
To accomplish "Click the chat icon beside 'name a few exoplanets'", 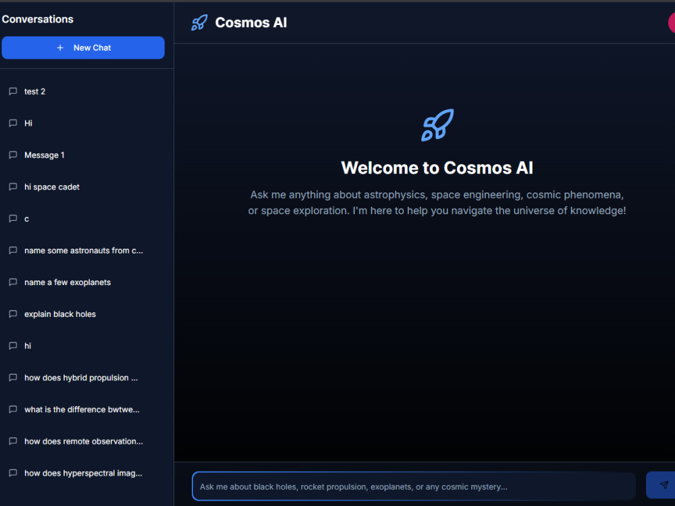I will coord(13,282).
